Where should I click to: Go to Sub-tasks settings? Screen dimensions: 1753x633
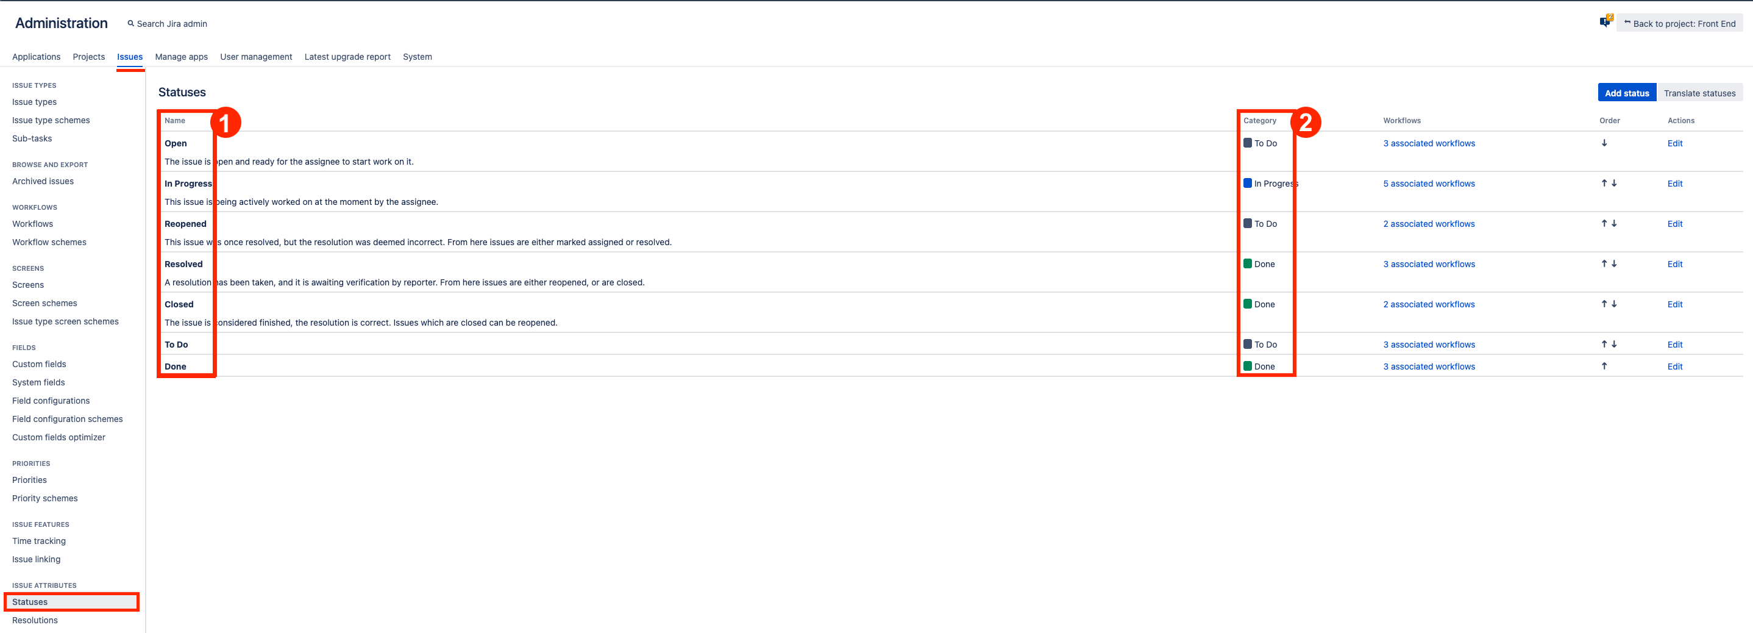(x=32, y=138)
